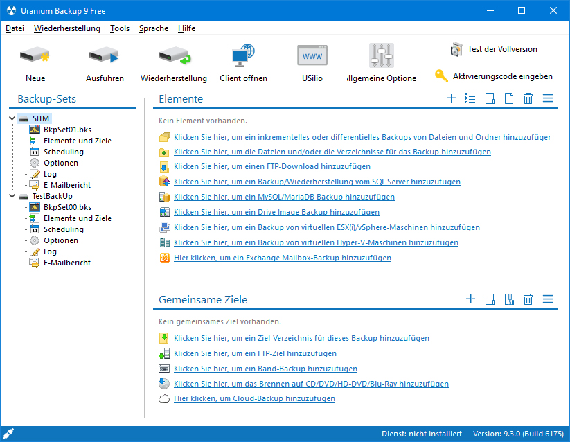
Task: Select Log under SITM
Action: coord(50,174)
